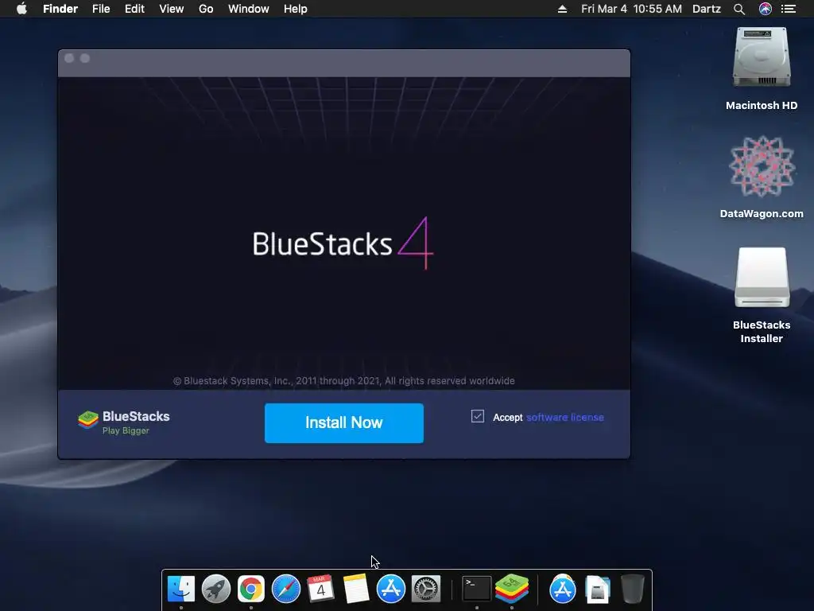Click the BlueStacks 4 splash logo
The image size is (814, 611).
coord(343,243)
